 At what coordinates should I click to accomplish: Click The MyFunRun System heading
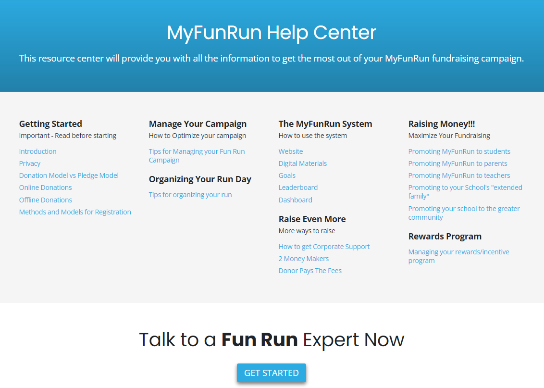pyautogui.click(x=325, y=124)
